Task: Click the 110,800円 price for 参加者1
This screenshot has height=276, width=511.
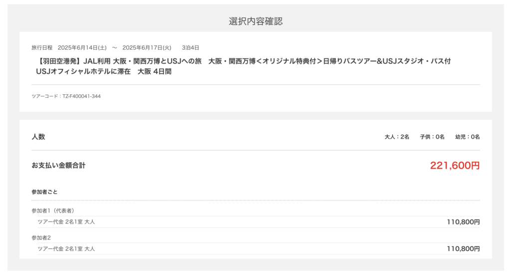Action: (x=463, y=222)
